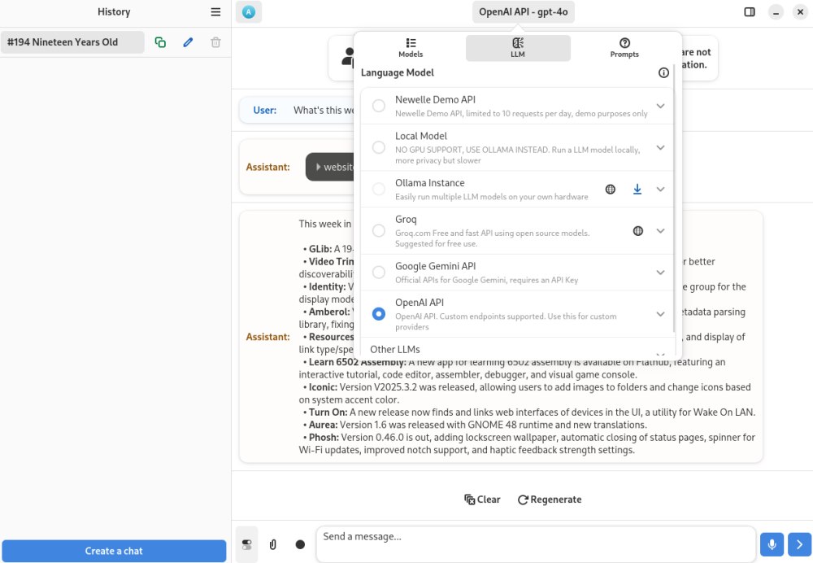This screenshot has width=813, height=563.
Task: Click the History panel title
Action: tap(114, 12)
